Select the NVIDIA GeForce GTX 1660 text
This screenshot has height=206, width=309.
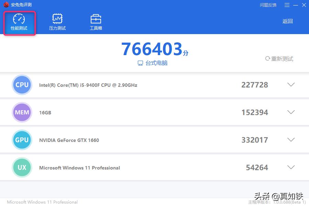point(69,140)
